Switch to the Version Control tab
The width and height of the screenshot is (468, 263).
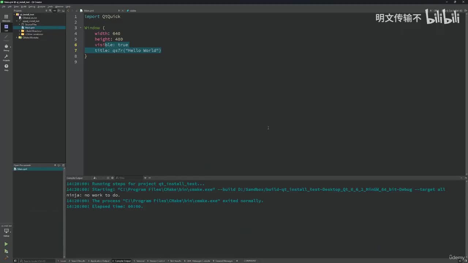(x=156, y=261)
